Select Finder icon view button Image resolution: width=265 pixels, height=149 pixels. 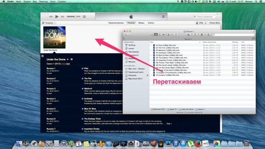coord(152,35)
